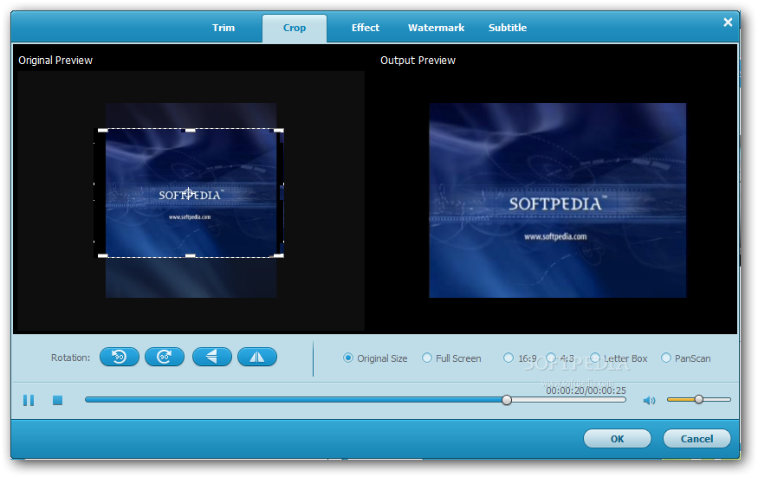
Task: Click the 00:00:20/00:00:25 time readout
Action: point(586,390)
